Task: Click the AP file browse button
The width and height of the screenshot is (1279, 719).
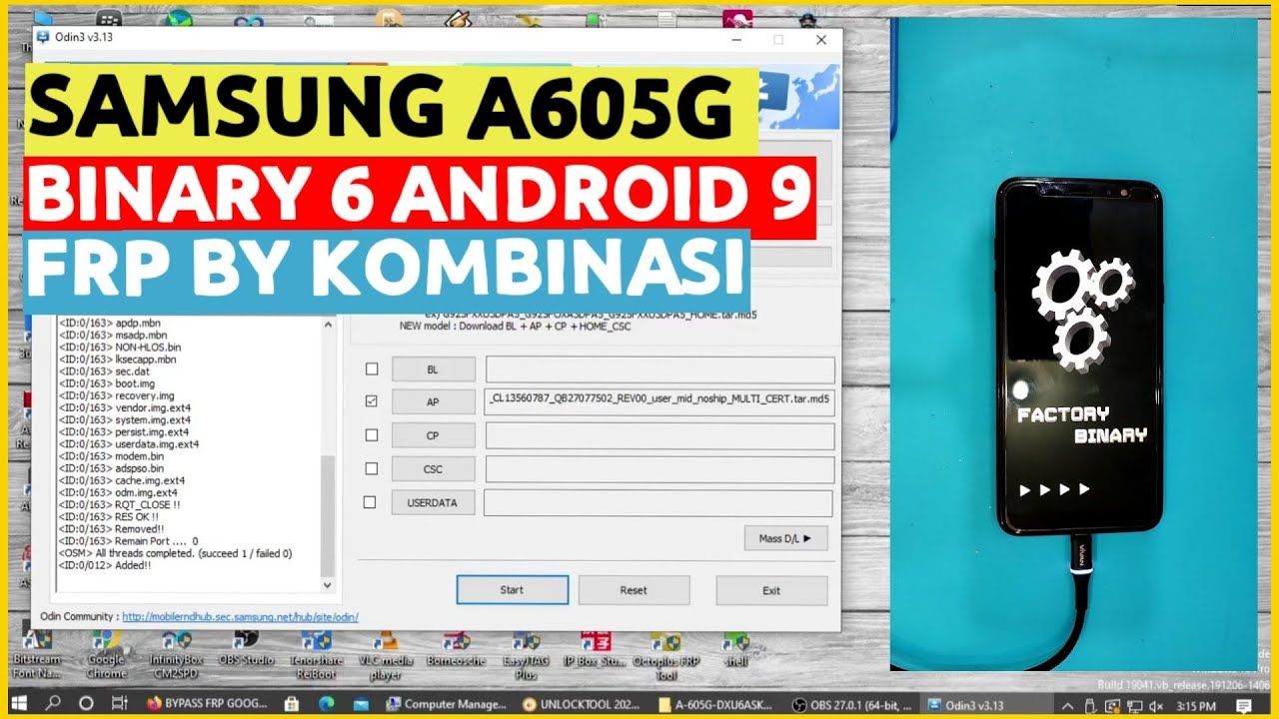Action: click(x=433, y=402)
